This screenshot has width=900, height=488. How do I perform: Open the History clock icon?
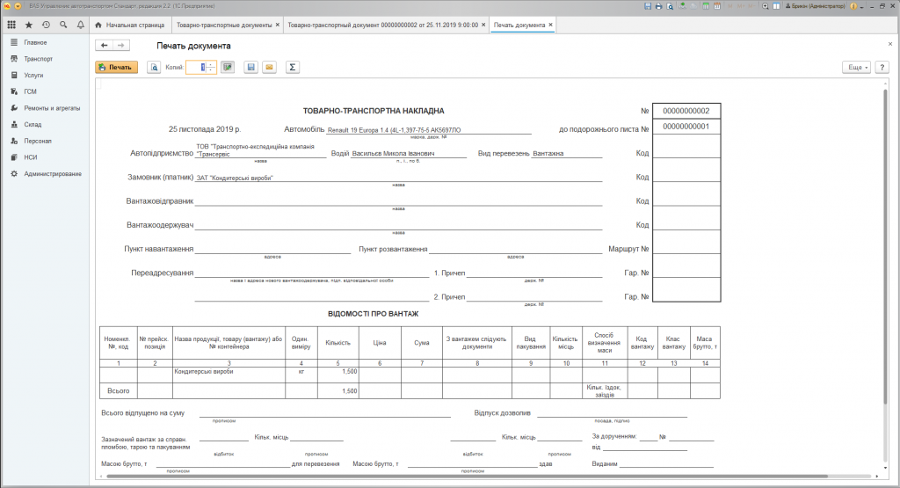click(x=46, y=25)
